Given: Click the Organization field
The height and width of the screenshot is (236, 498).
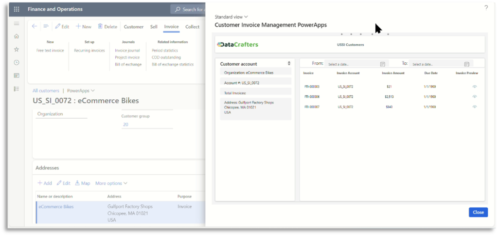Looking at the screenshot, I should tap(61, 114).
